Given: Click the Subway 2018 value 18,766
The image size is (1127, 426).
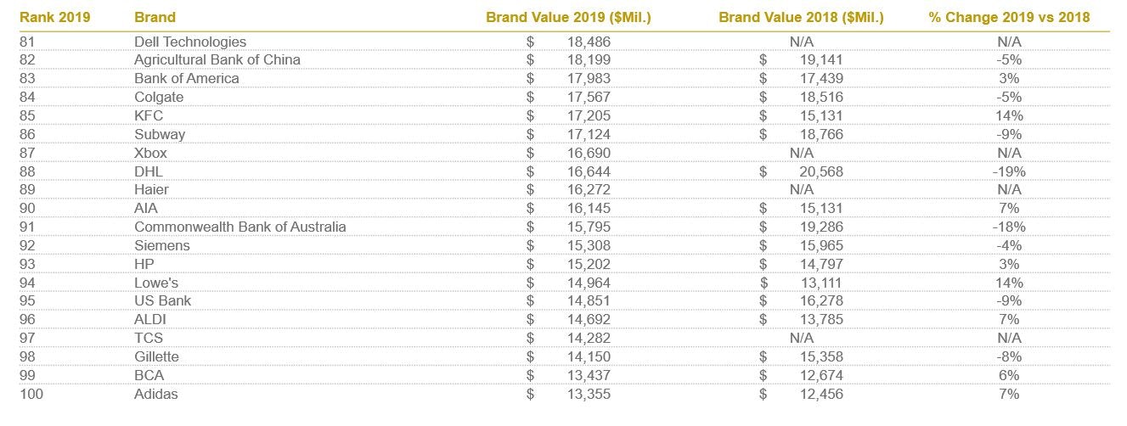Looking at the screenshot, I should pyautogui.click(x=821, y=135).
